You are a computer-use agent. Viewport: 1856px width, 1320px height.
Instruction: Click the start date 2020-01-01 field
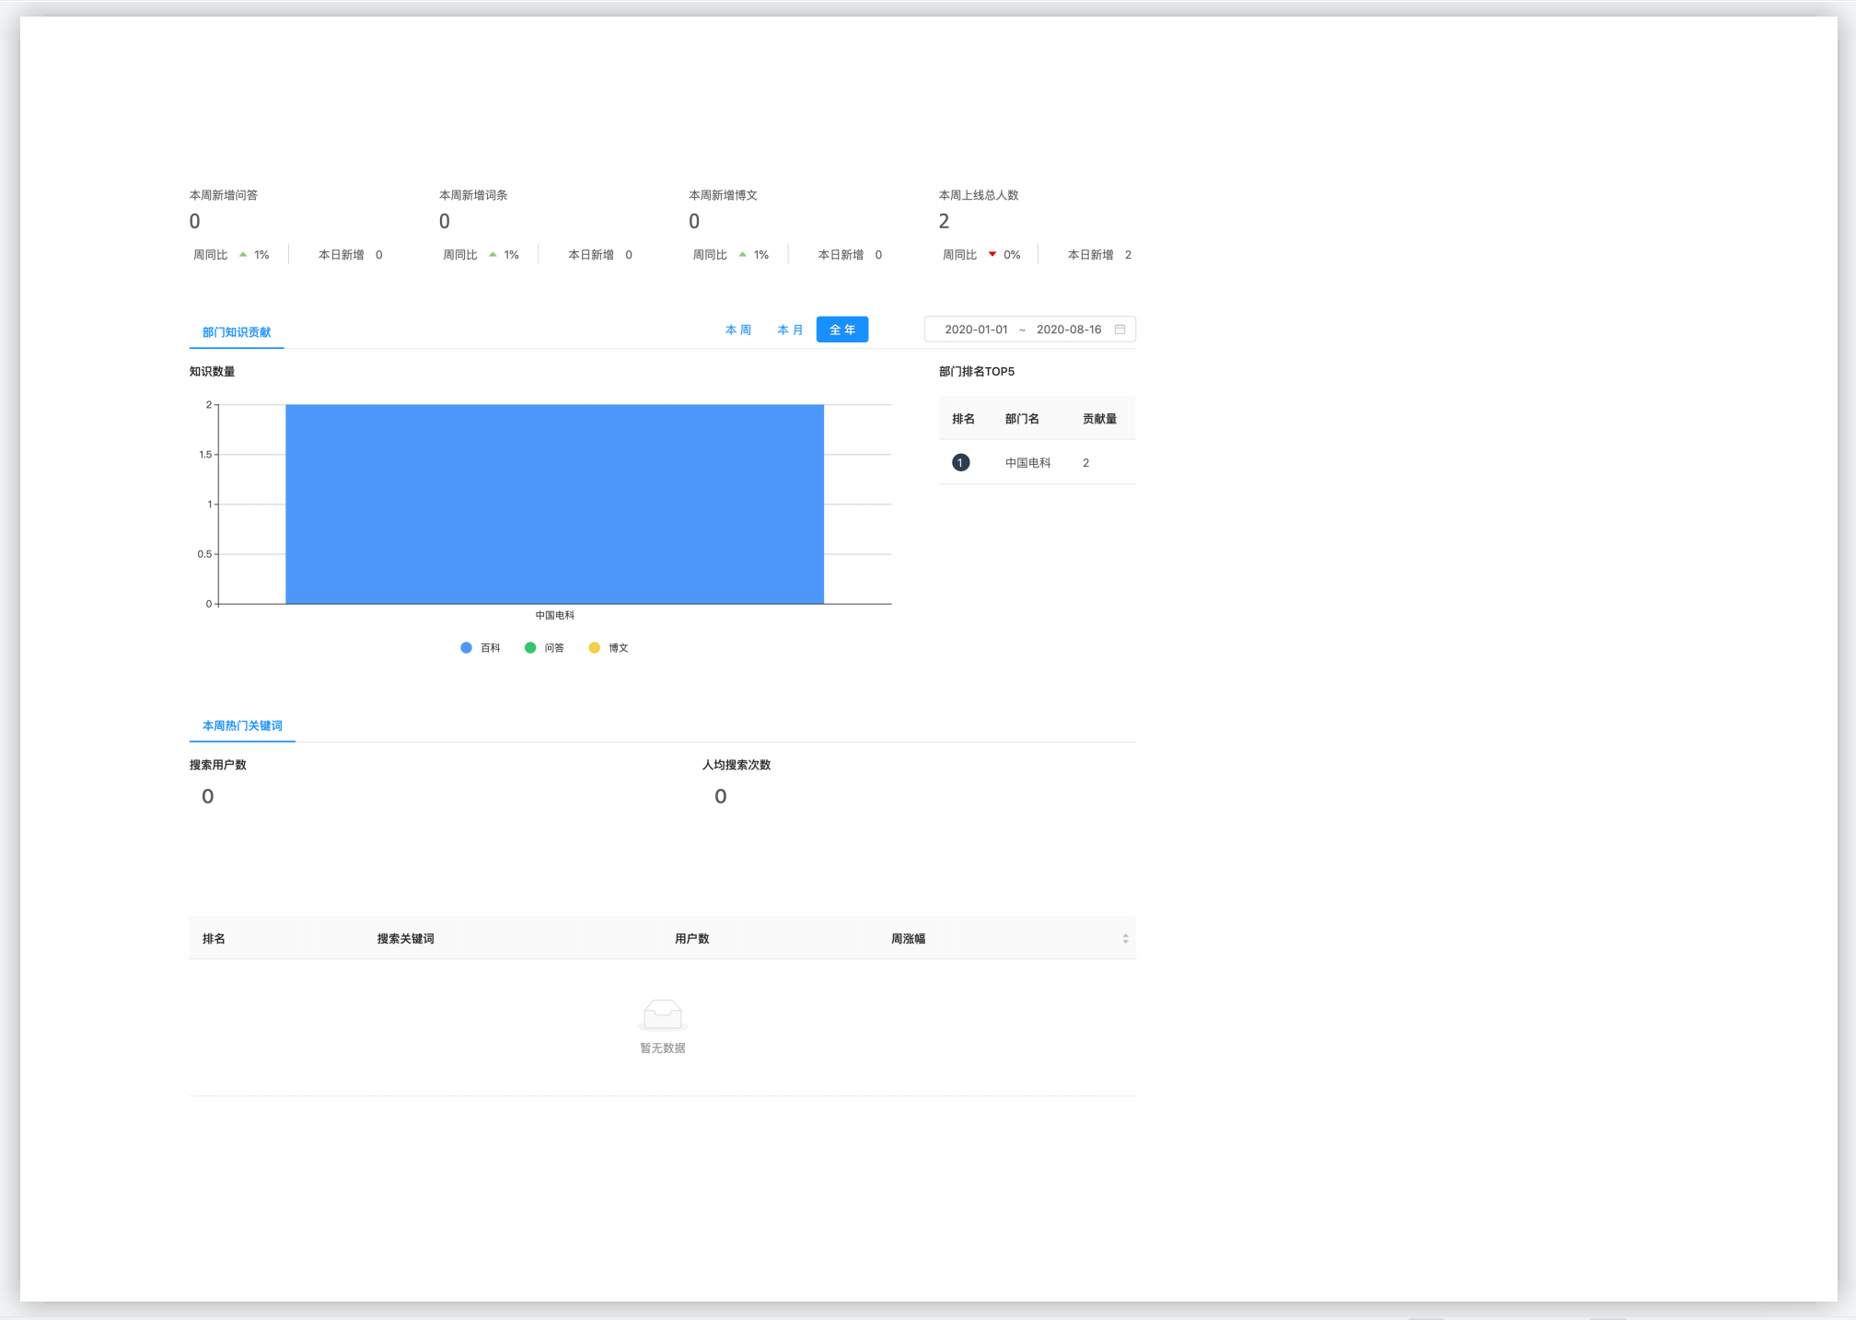976,330
